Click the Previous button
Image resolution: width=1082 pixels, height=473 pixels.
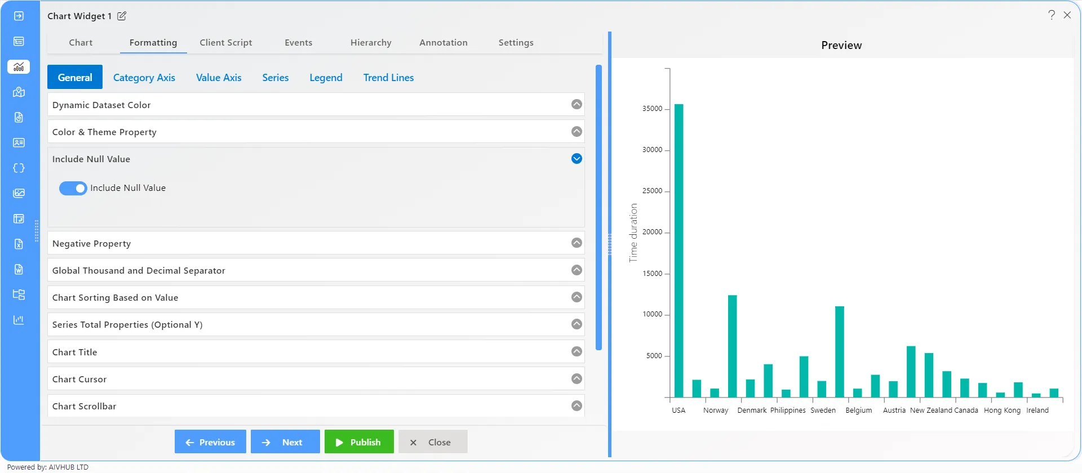[x=210, y=442]
